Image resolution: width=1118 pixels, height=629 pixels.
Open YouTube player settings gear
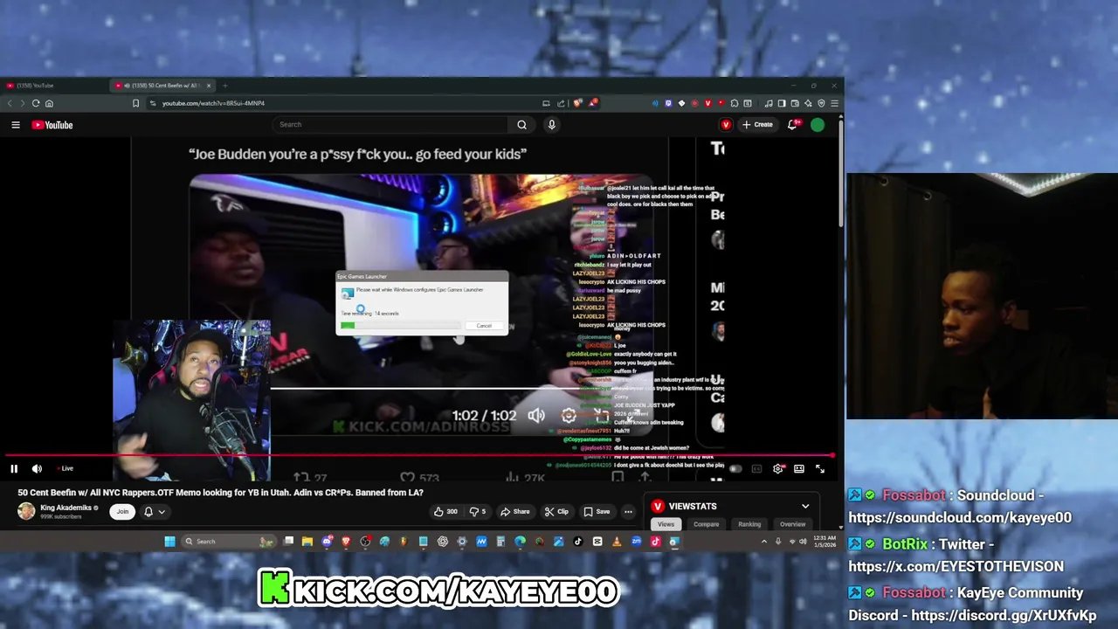[778, 469]
